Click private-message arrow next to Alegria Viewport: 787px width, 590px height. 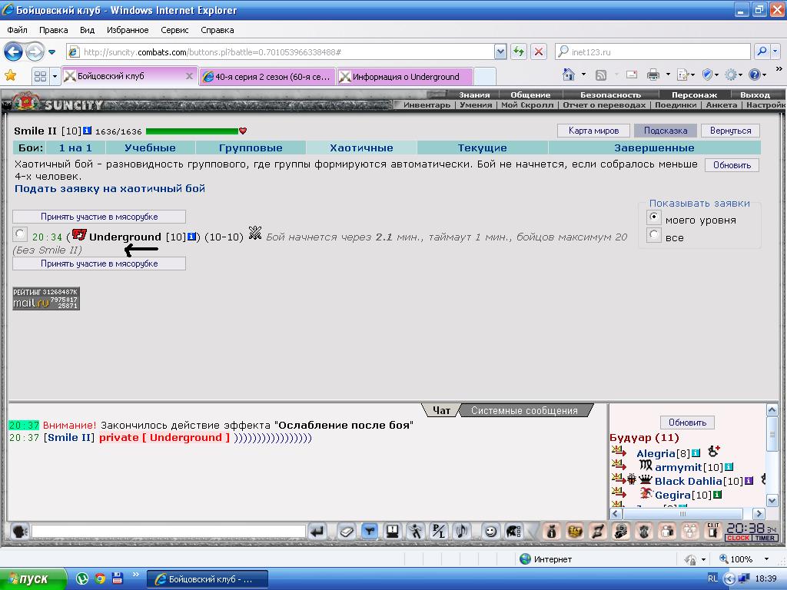point(619,451)
